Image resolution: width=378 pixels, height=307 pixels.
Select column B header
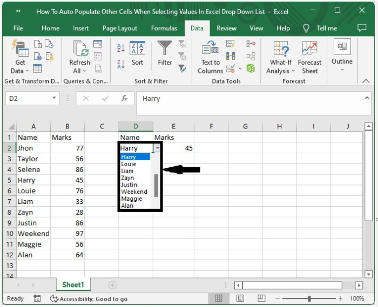coord(67,126)
